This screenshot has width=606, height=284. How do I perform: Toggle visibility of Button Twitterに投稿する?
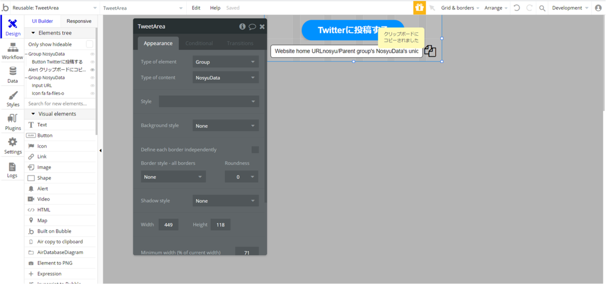pos(92,62)
